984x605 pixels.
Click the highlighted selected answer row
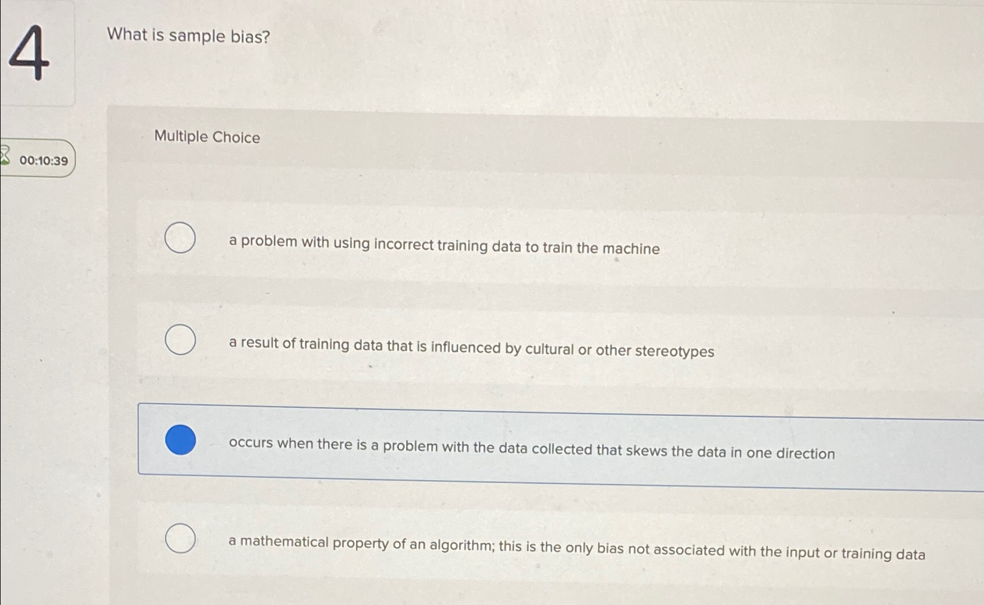click(x=521, y=440)
